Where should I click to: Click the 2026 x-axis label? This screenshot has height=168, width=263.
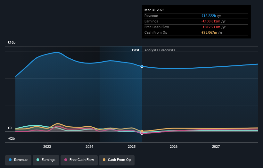[174, 147]
